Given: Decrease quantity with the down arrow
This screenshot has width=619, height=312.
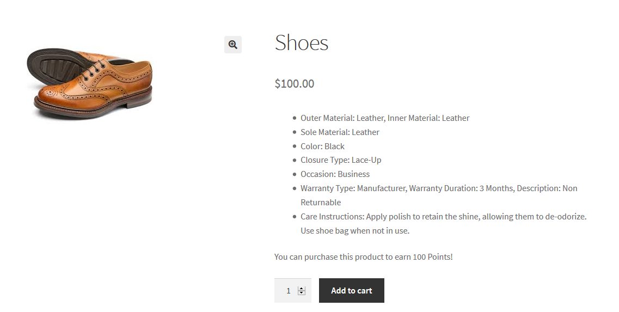Looking at the screenshot, I should (x=302, y=293).
